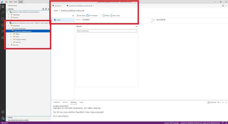Click the New Server Group icon in Servers header
The image size is (228, 124).
pyautogui.click(x=46, y=9)
